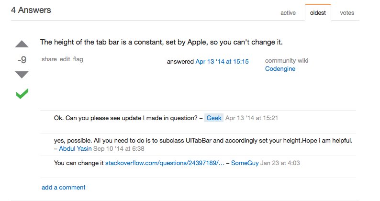Click the -9 vote count
The image size is (380, 201).
click(22, 60)
